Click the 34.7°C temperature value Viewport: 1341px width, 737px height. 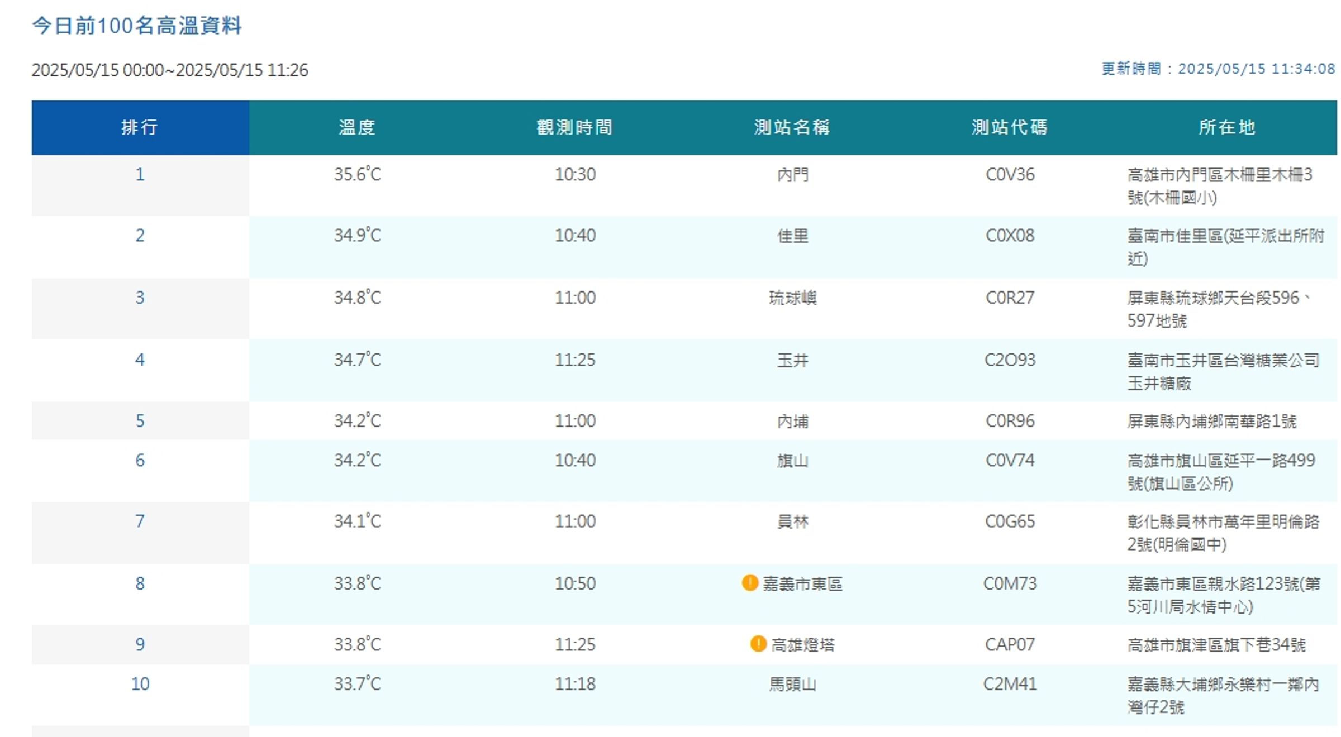[357, 360]
